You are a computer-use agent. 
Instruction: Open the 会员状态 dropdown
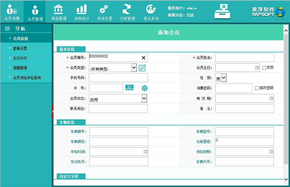[144, 99]
